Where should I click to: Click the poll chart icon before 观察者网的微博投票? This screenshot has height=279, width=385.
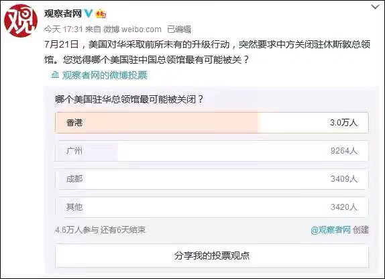[x=55, y=74]
